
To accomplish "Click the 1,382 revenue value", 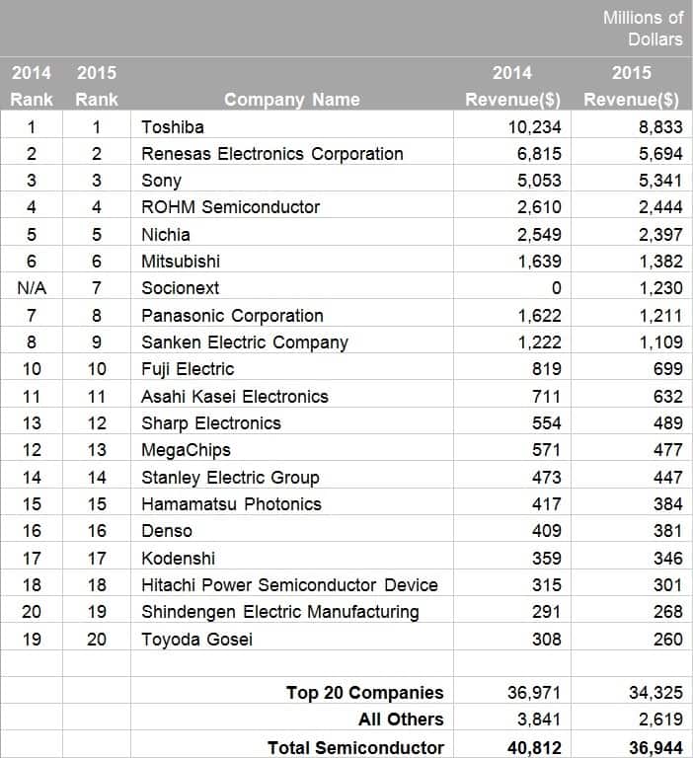I will 660,262.
